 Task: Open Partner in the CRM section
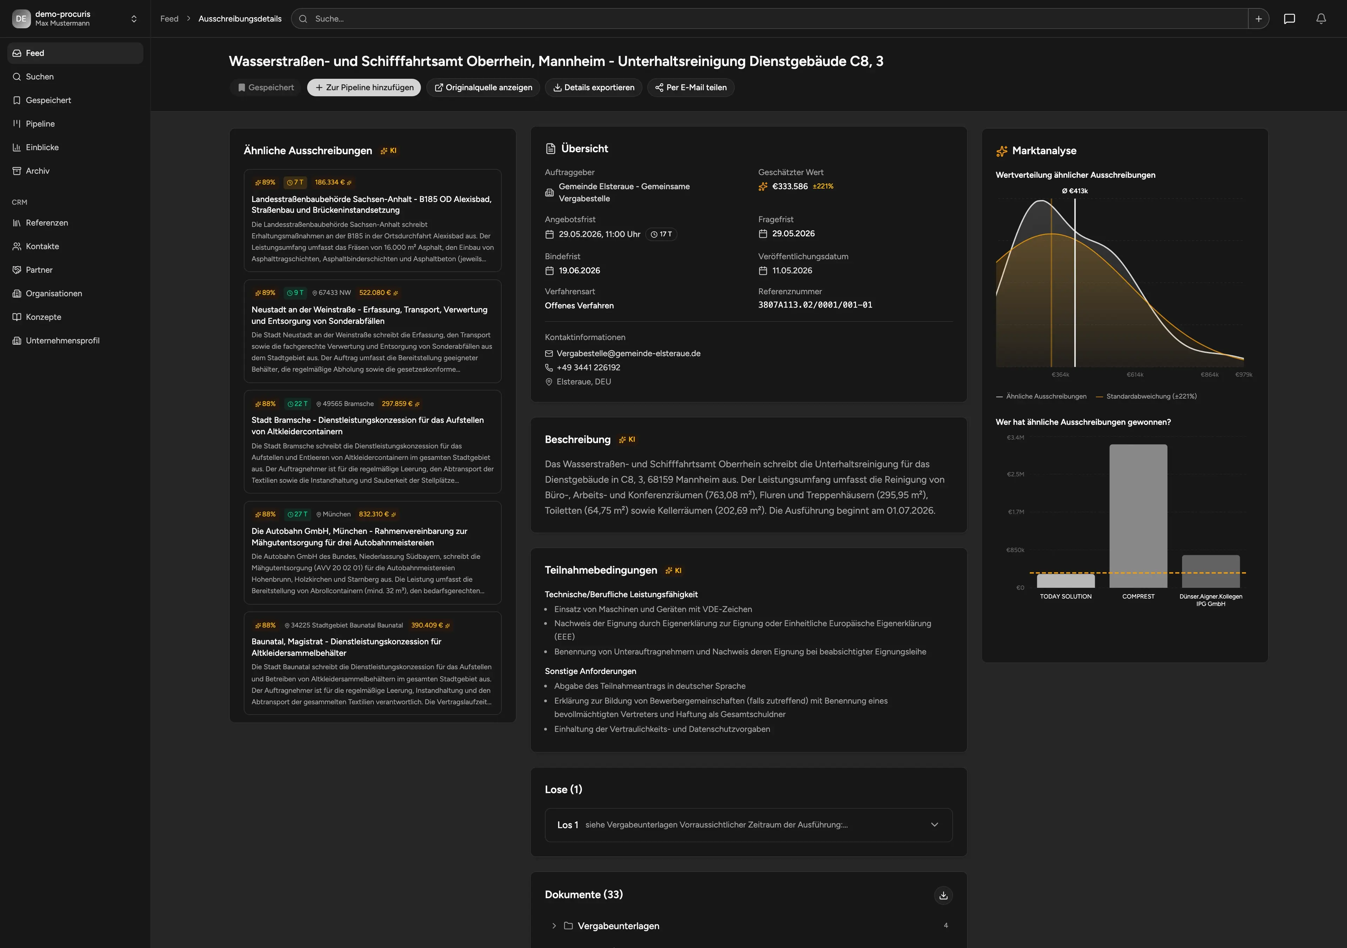pos(75,270)
